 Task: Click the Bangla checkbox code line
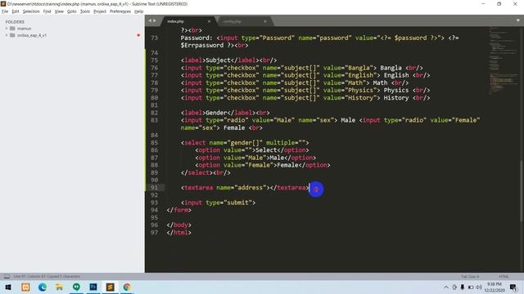(x=302, y=68)
